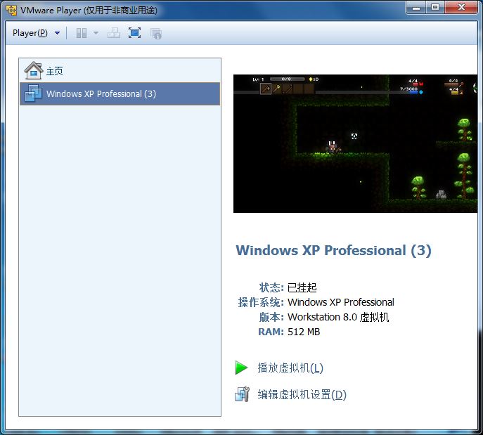Maximize the VMware Player window

[x=435, y=7]
